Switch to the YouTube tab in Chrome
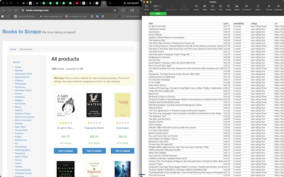The width and height of the screenshot is (284, 177). click(77, 3)
